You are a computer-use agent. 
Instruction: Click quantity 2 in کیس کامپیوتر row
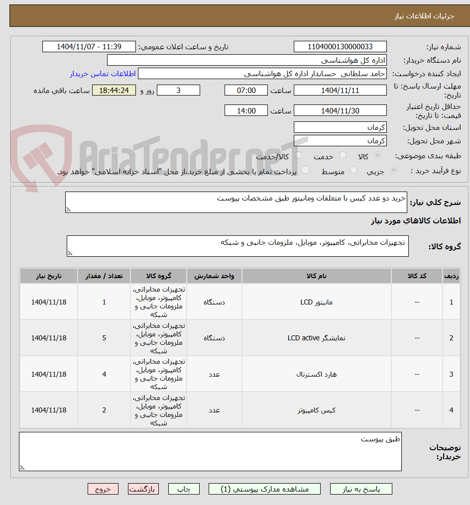point(104,410)
